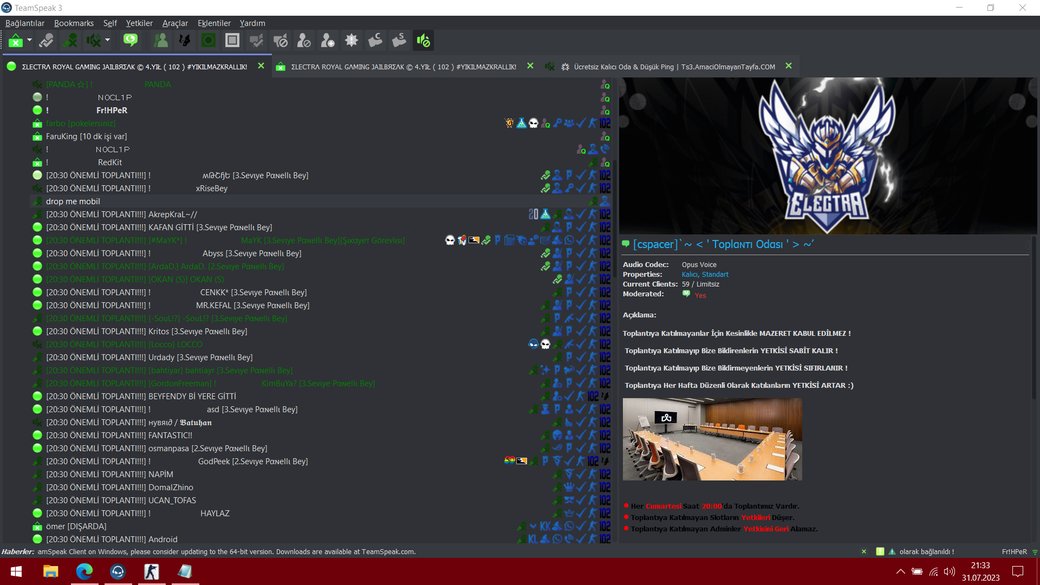The width and height of the screenshot is (1040, 585).
Task: Open the green chat bubble toolbar icon
Action: pos(131,41)
